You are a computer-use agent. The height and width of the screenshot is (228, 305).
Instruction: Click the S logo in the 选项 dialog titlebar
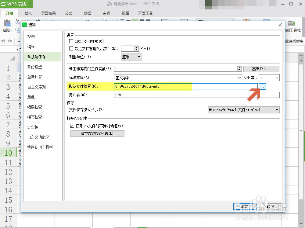point(25,25)
